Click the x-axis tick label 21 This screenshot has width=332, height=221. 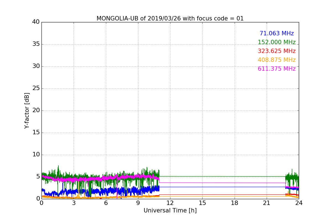point(267,203)
